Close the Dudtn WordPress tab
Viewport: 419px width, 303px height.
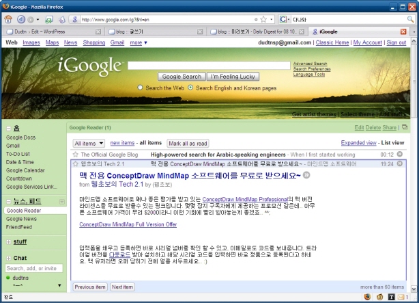pos(98,31)
